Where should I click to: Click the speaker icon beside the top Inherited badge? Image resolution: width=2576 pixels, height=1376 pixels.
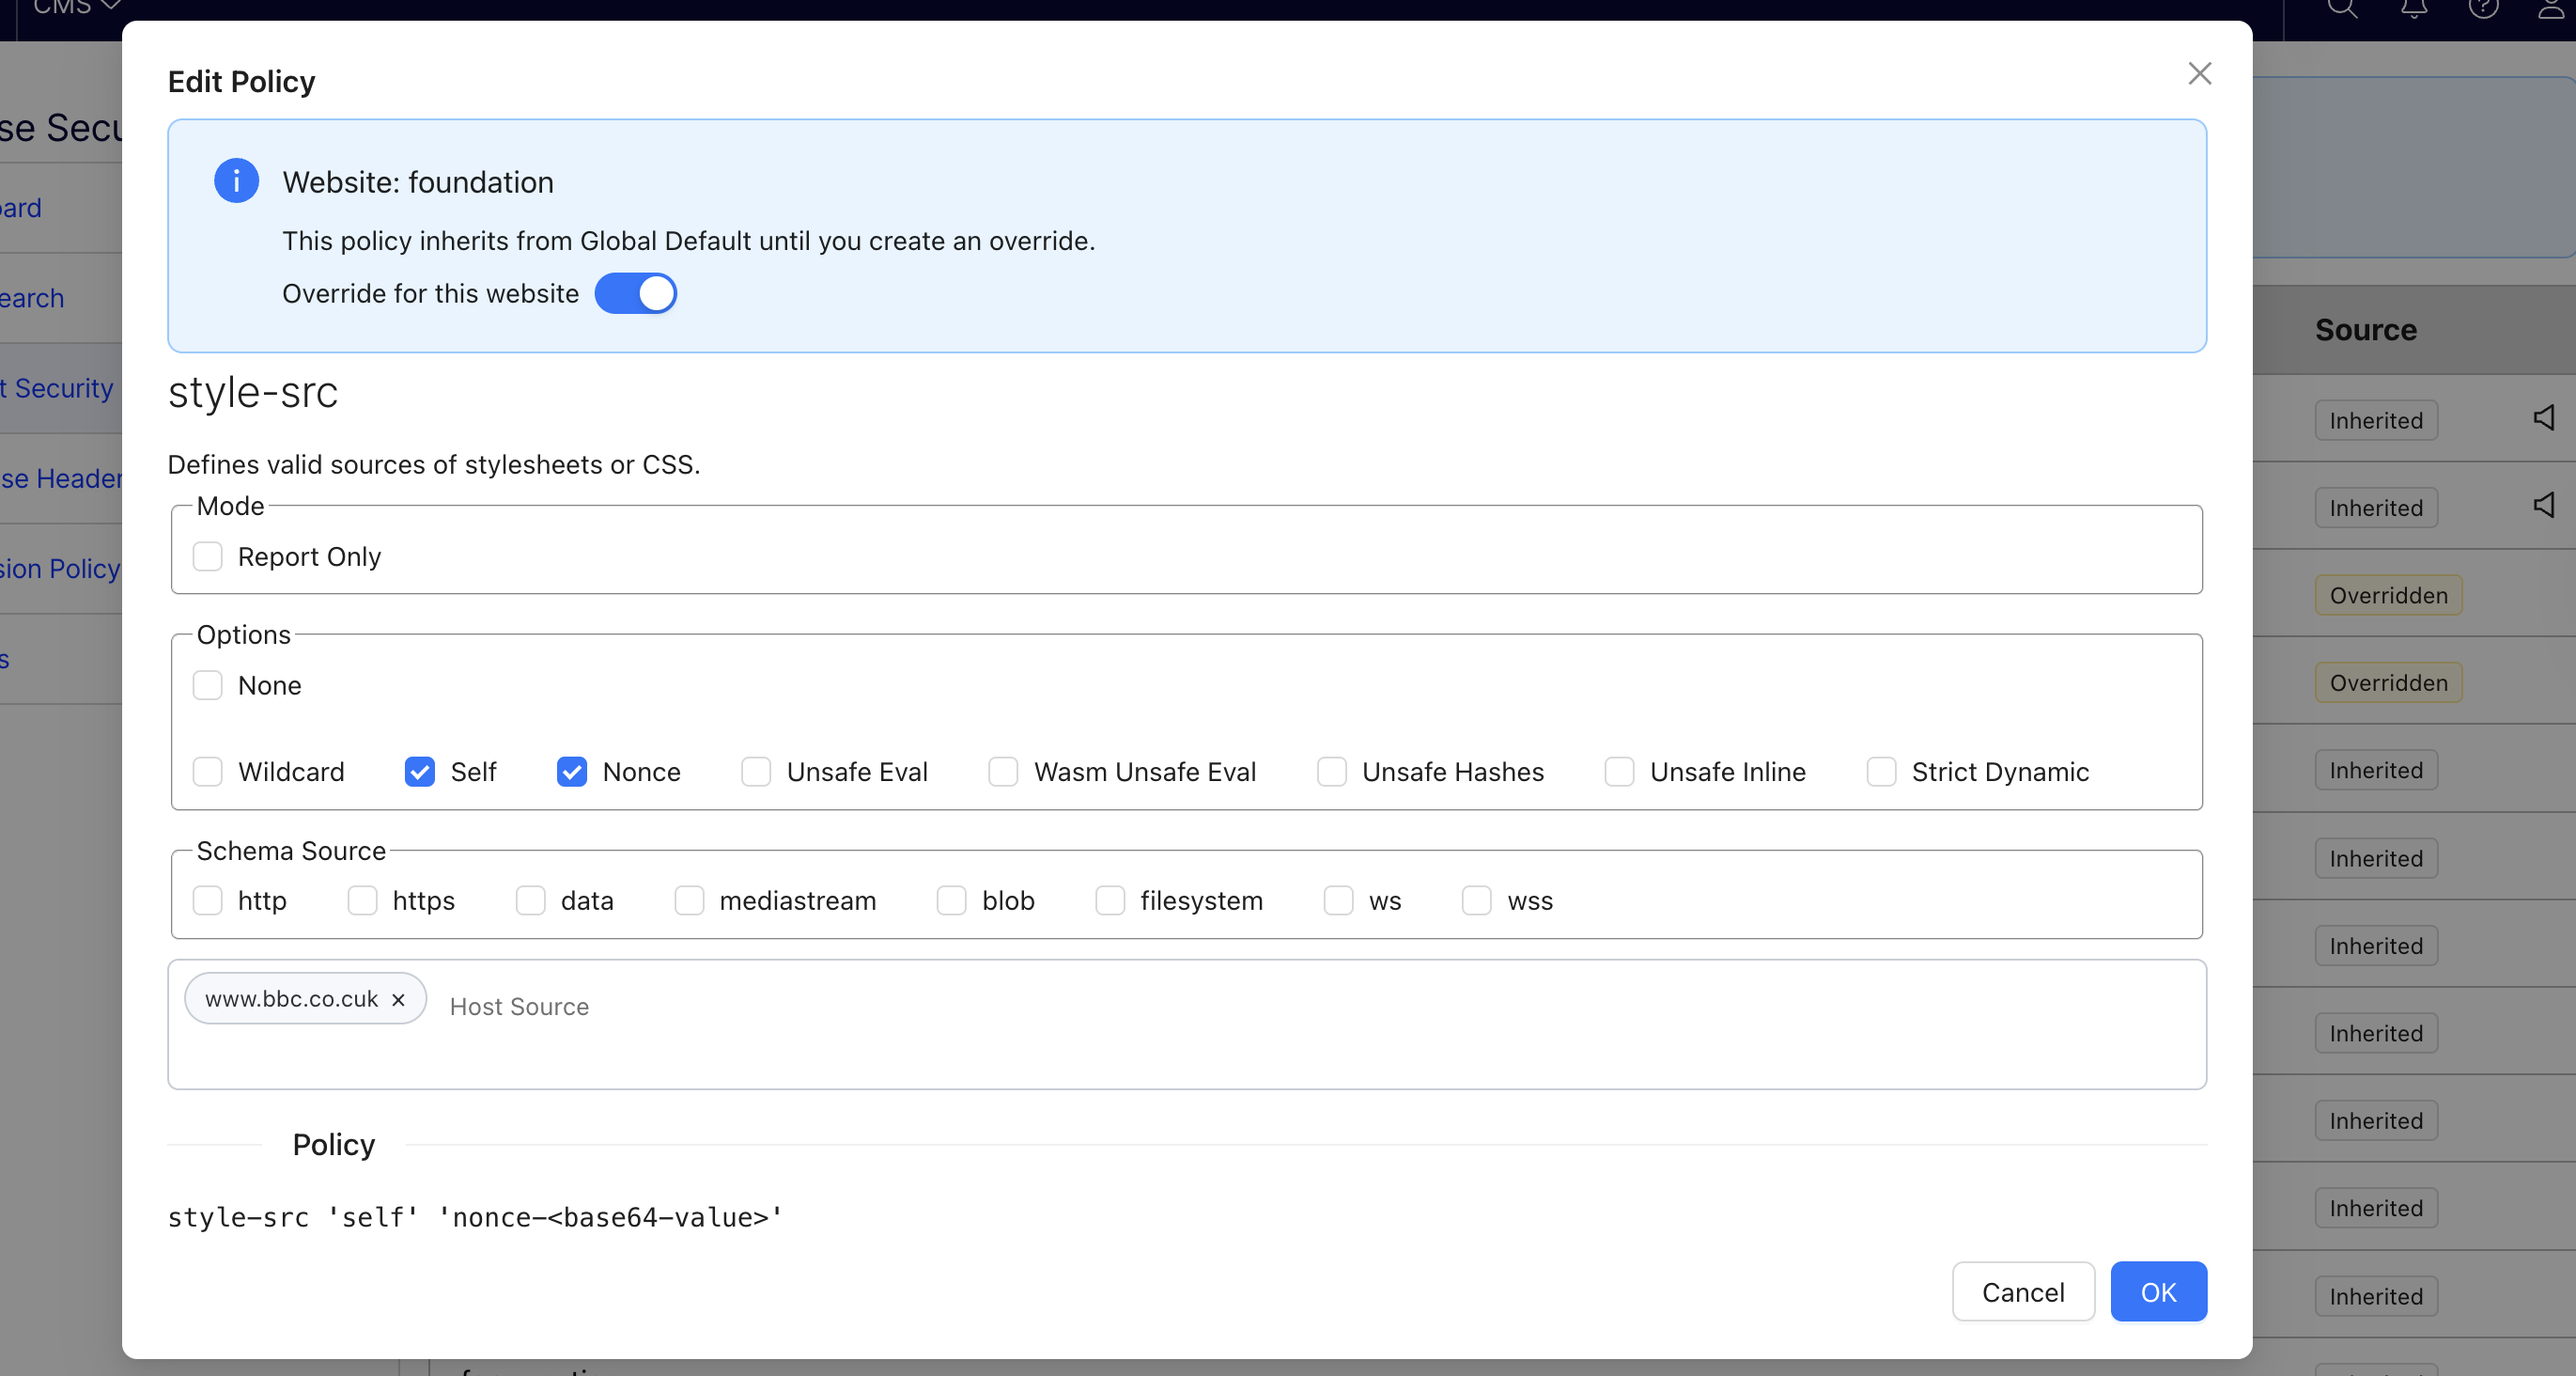(2544, 418)
